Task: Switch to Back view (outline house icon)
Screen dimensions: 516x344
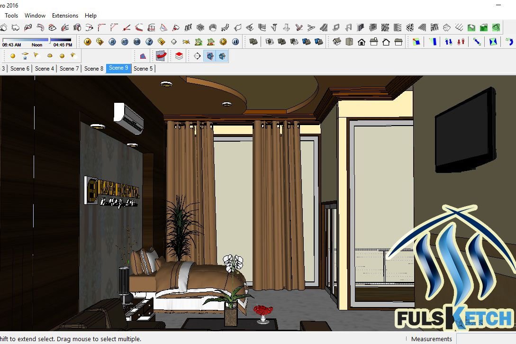Action: point(386,42)
